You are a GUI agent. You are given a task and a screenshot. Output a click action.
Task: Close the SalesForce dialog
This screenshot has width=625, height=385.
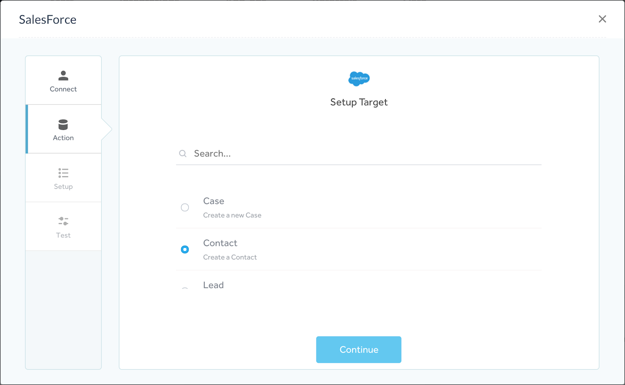pyautogui.click(x=602, y=19)
